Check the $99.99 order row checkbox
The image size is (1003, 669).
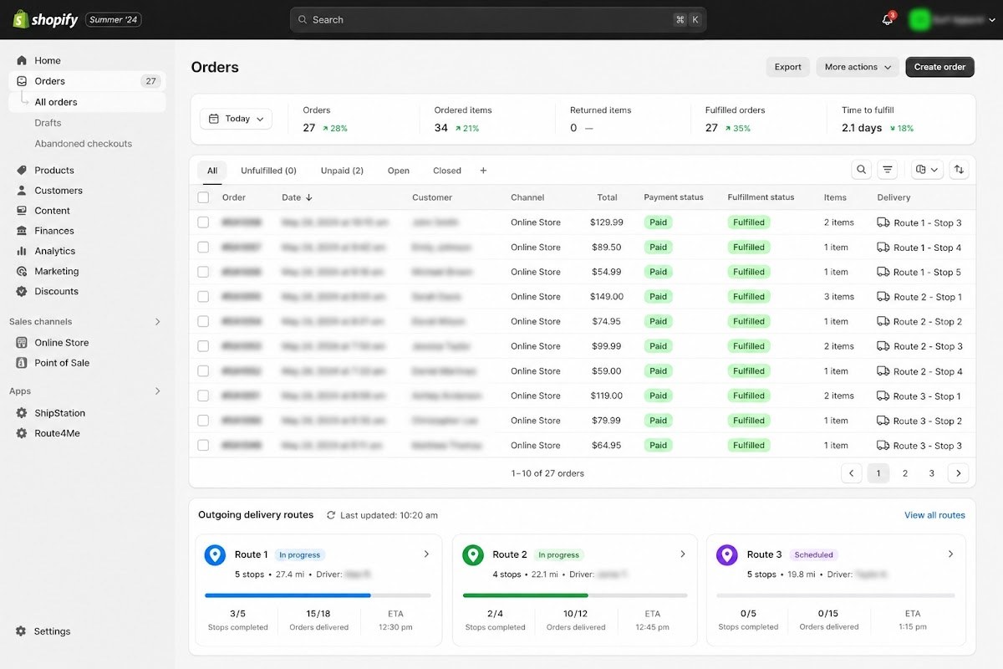203,346
